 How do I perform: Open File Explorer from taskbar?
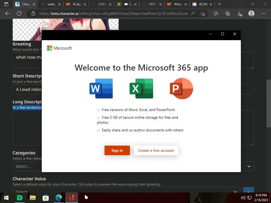pyautogui.click(x=33, y=198)
